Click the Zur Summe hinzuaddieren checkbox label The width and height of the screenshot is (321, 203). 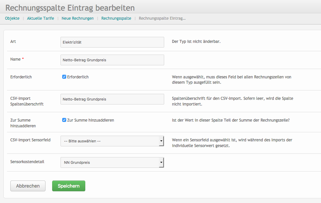(x=91, y=120)
